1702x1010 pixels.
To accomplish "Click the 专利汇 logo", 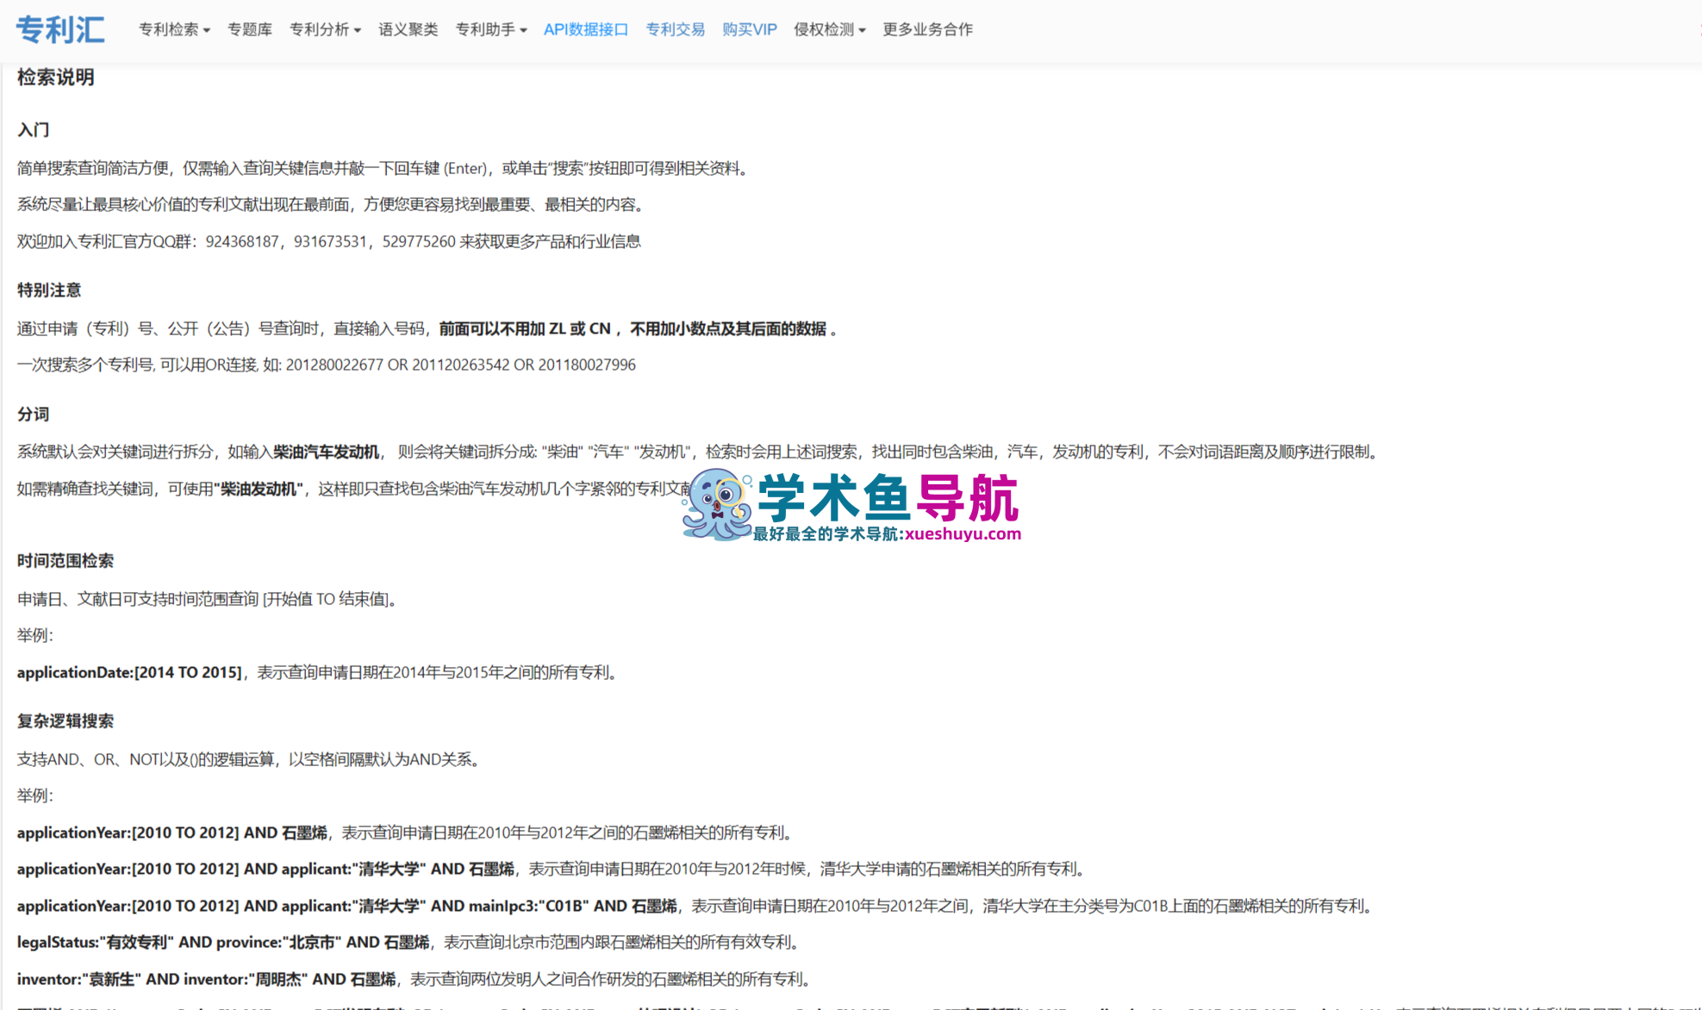I will 60,30.
